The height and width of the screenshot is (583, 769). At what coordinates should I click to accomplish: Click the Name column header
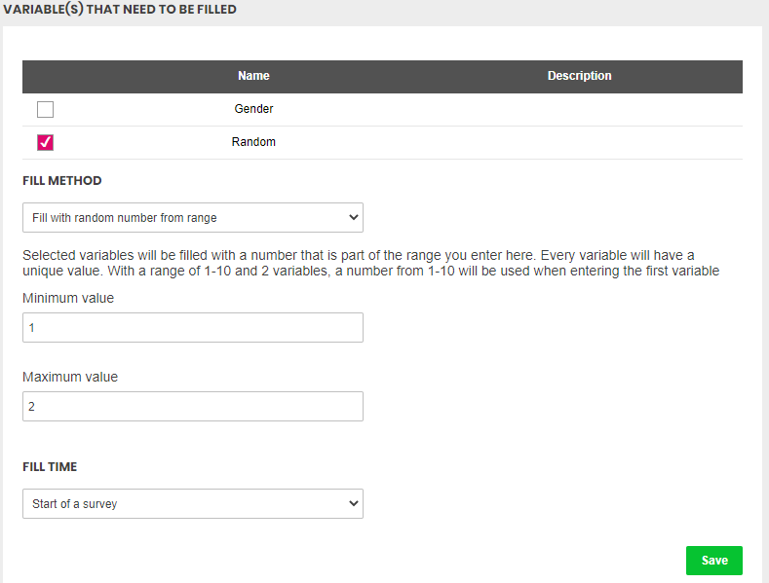point(253,76)
